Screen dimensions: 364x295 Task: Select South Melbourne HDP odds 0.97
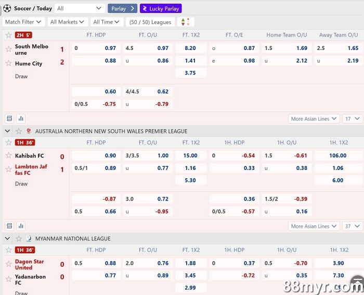[96, 48]
